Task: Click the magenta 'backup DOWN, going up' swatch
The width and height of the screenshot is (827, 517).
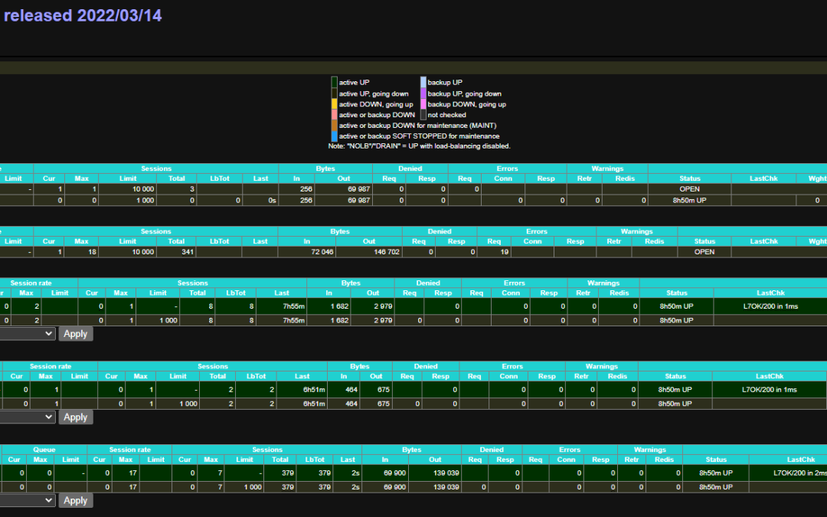Action: coord(423,104)
